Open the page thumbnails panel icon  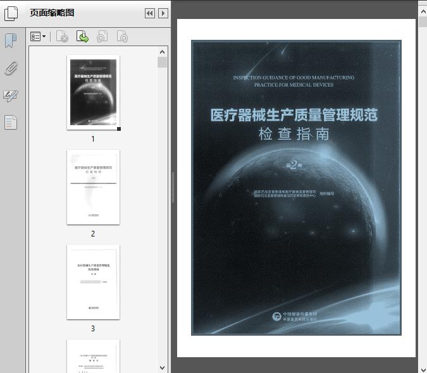(x=11, y=13)
